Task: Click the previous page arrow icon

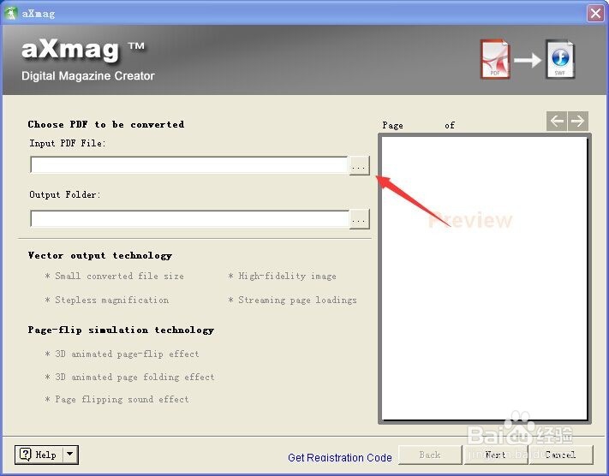Action: [x=557, y=121]
